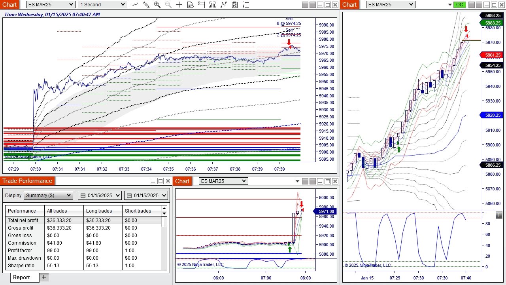Click the Short trades column header
The image size is (506, 285).
(142, 211)
